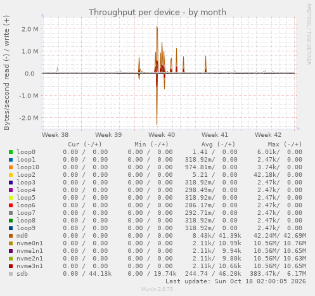This screenshot has height=296, width=315.
Task: Click the 'nvme2n1' device name
Action: pos(30,259)
